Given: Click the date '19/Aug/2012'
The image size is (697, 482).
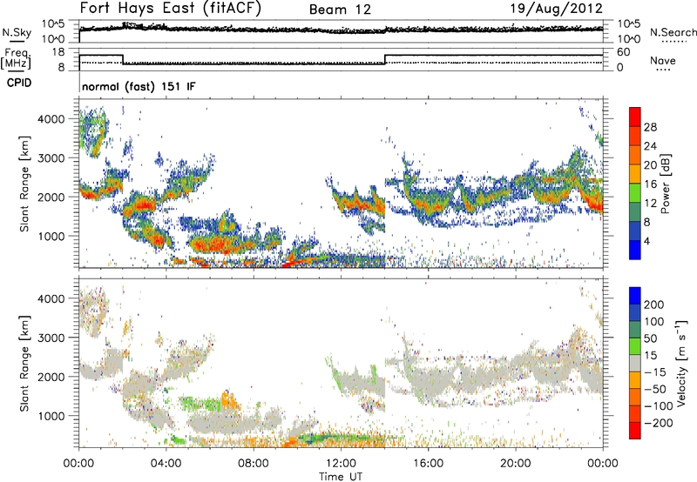Looking at the screenshot, I should coord(556,9).
